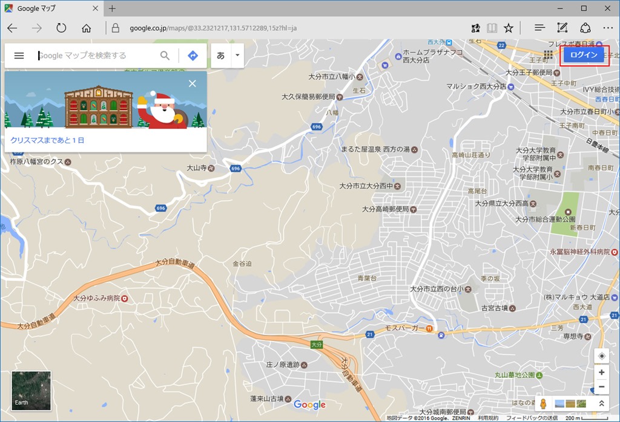Screen dimensions: 620x422
Task: Show my current location on map
Action: (x=601, y=356)
